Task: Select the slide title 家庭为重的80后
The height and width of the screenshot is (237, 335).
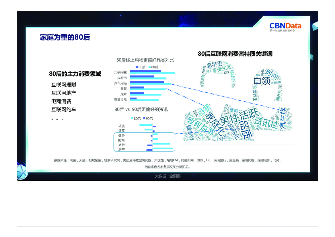Action: click(x=65, y=37)
